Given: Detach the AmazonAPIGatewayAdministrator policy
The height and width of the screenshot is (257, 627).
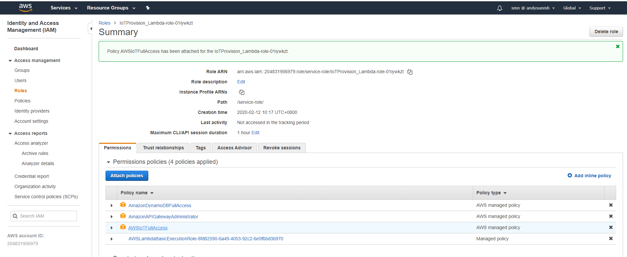Looking at the screenshot, I should tap(611, 216).
